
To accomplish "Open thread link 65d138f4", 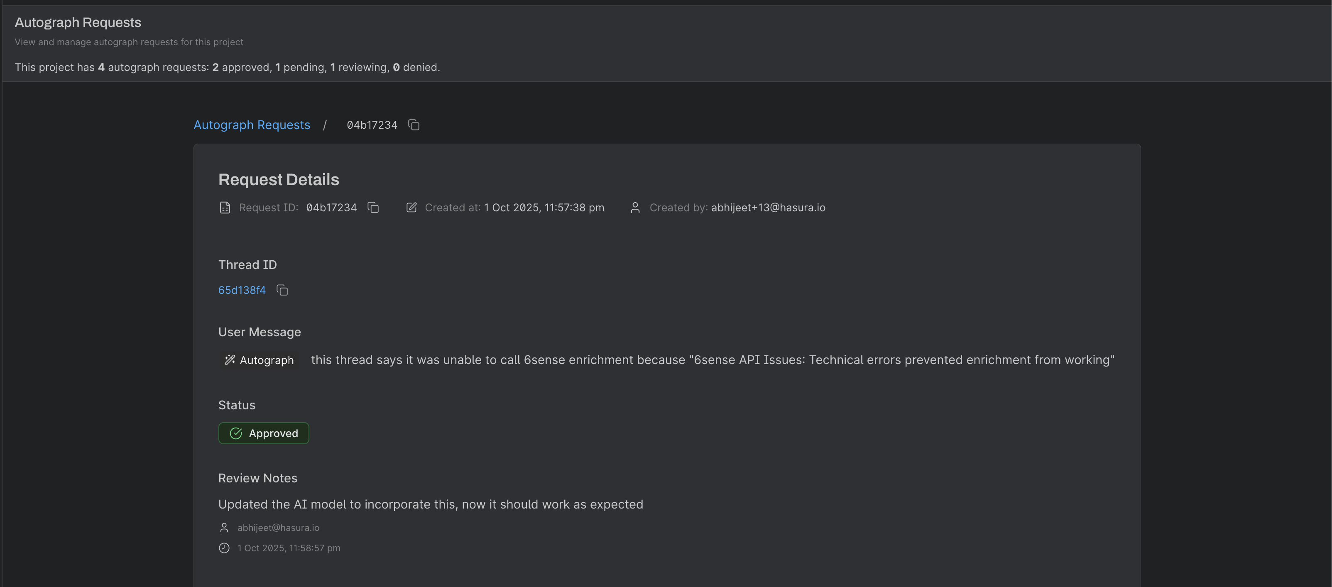I will [242, 290].
